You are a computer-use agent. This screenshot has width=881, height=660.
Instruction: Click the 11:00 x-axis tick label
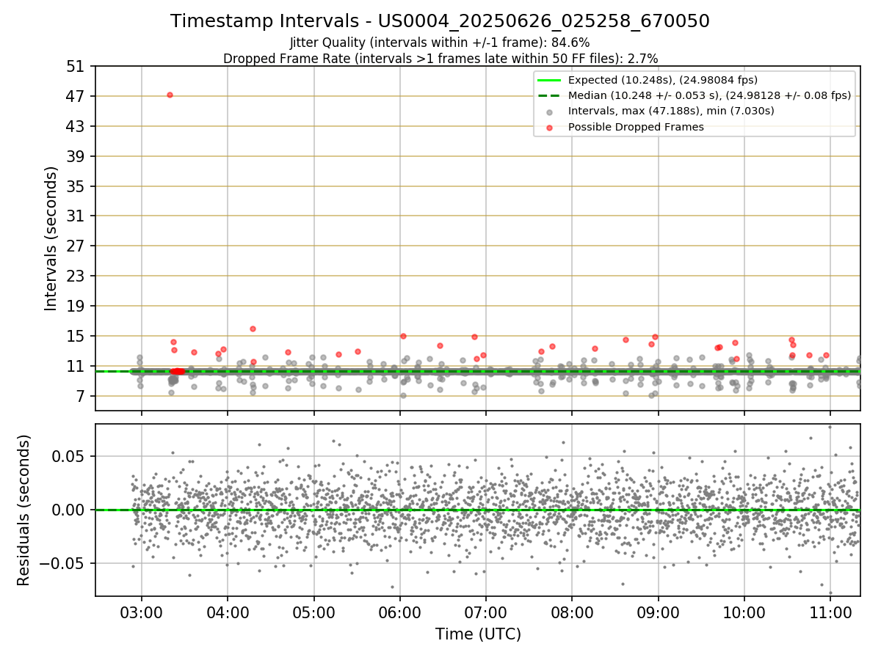(x=830, y=612)
